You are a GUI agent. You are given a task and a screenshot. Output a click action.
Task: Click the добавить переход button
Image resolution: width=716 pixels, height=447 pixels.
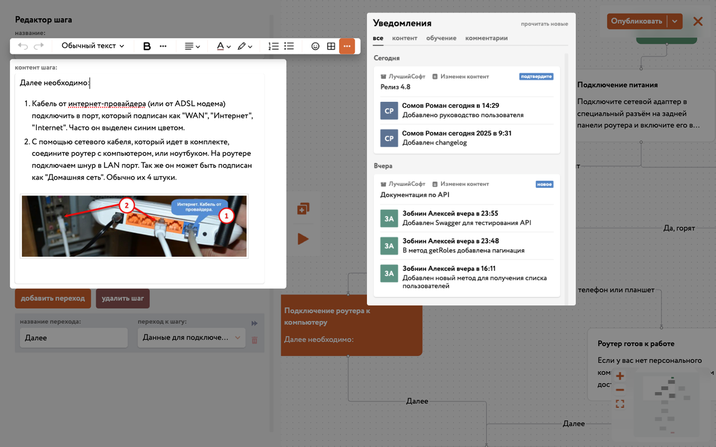tap(53, 298)
